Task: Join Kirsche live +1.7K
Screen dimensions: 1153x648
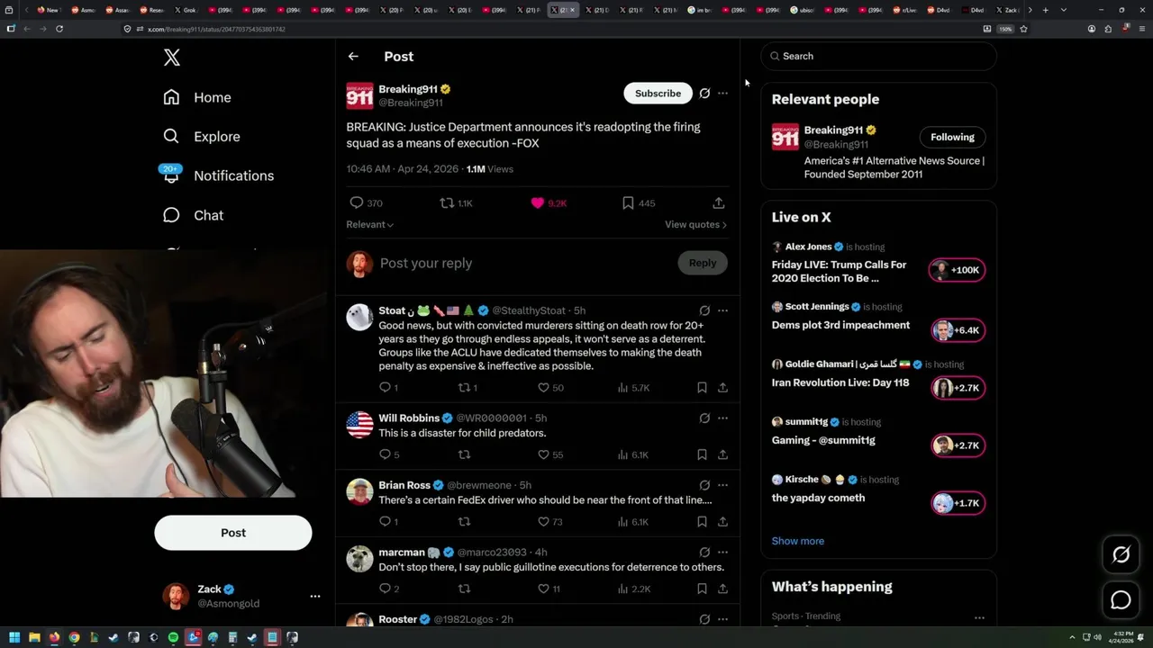Action: click(958, 503)
